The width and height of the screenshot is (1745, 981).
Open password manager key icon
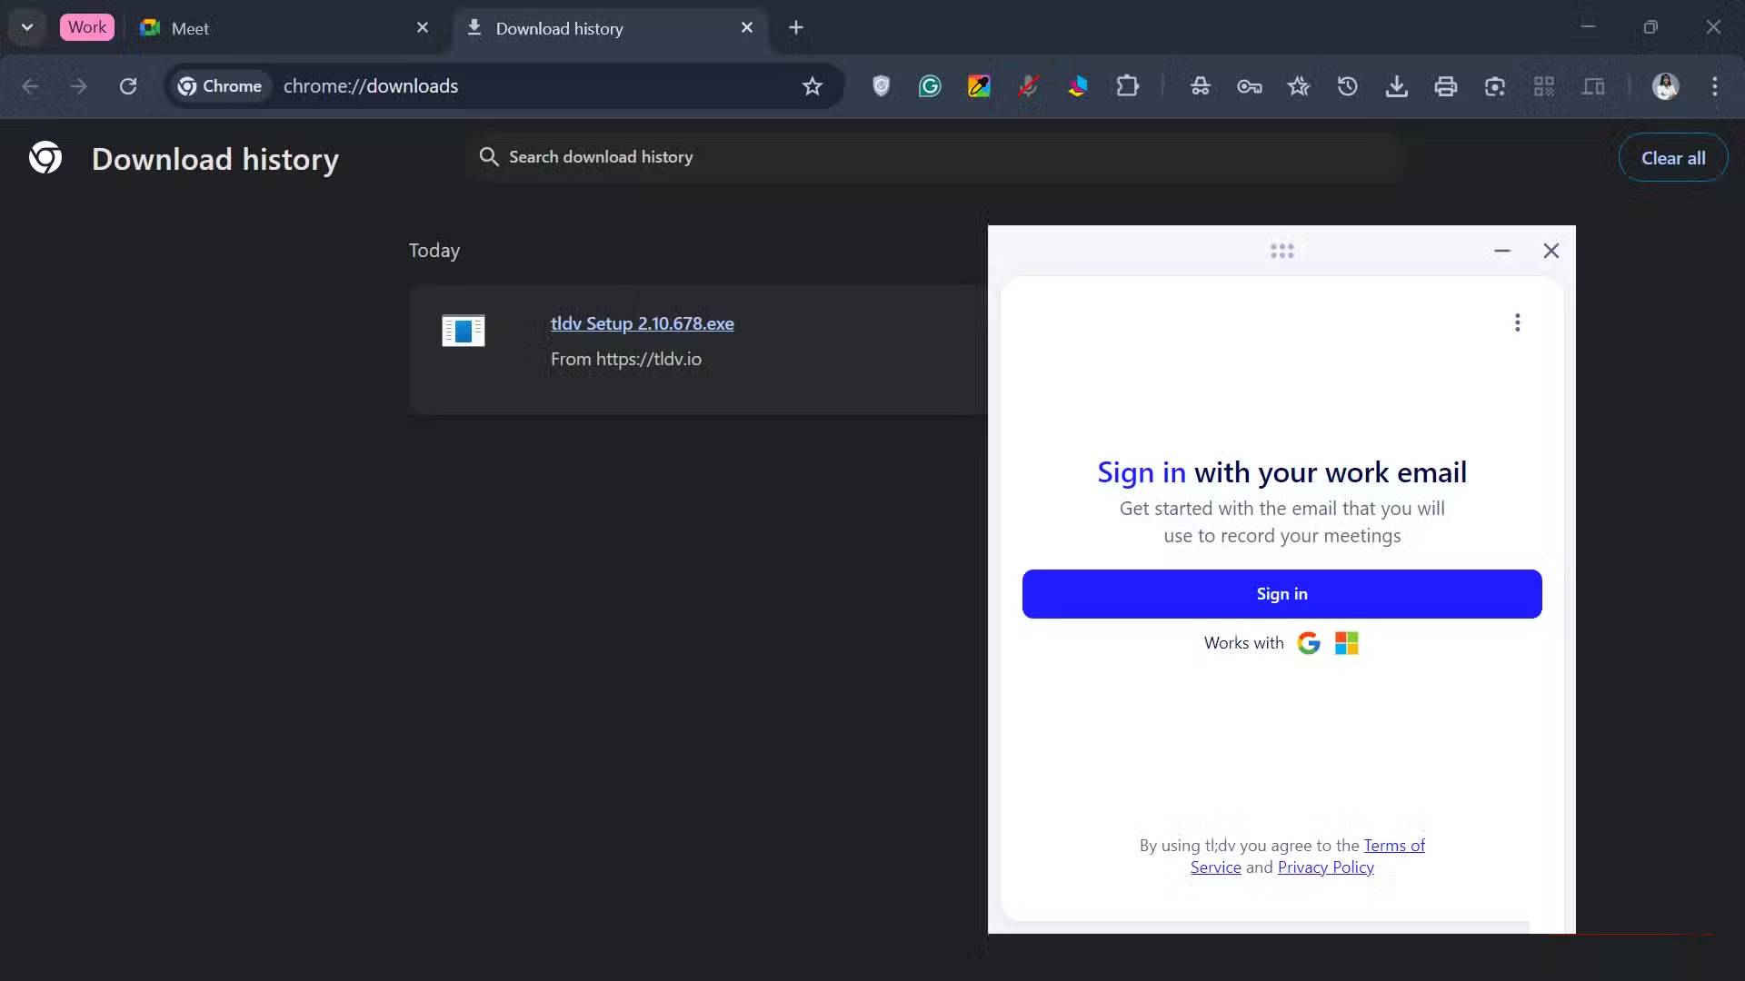pos(1249,86)
